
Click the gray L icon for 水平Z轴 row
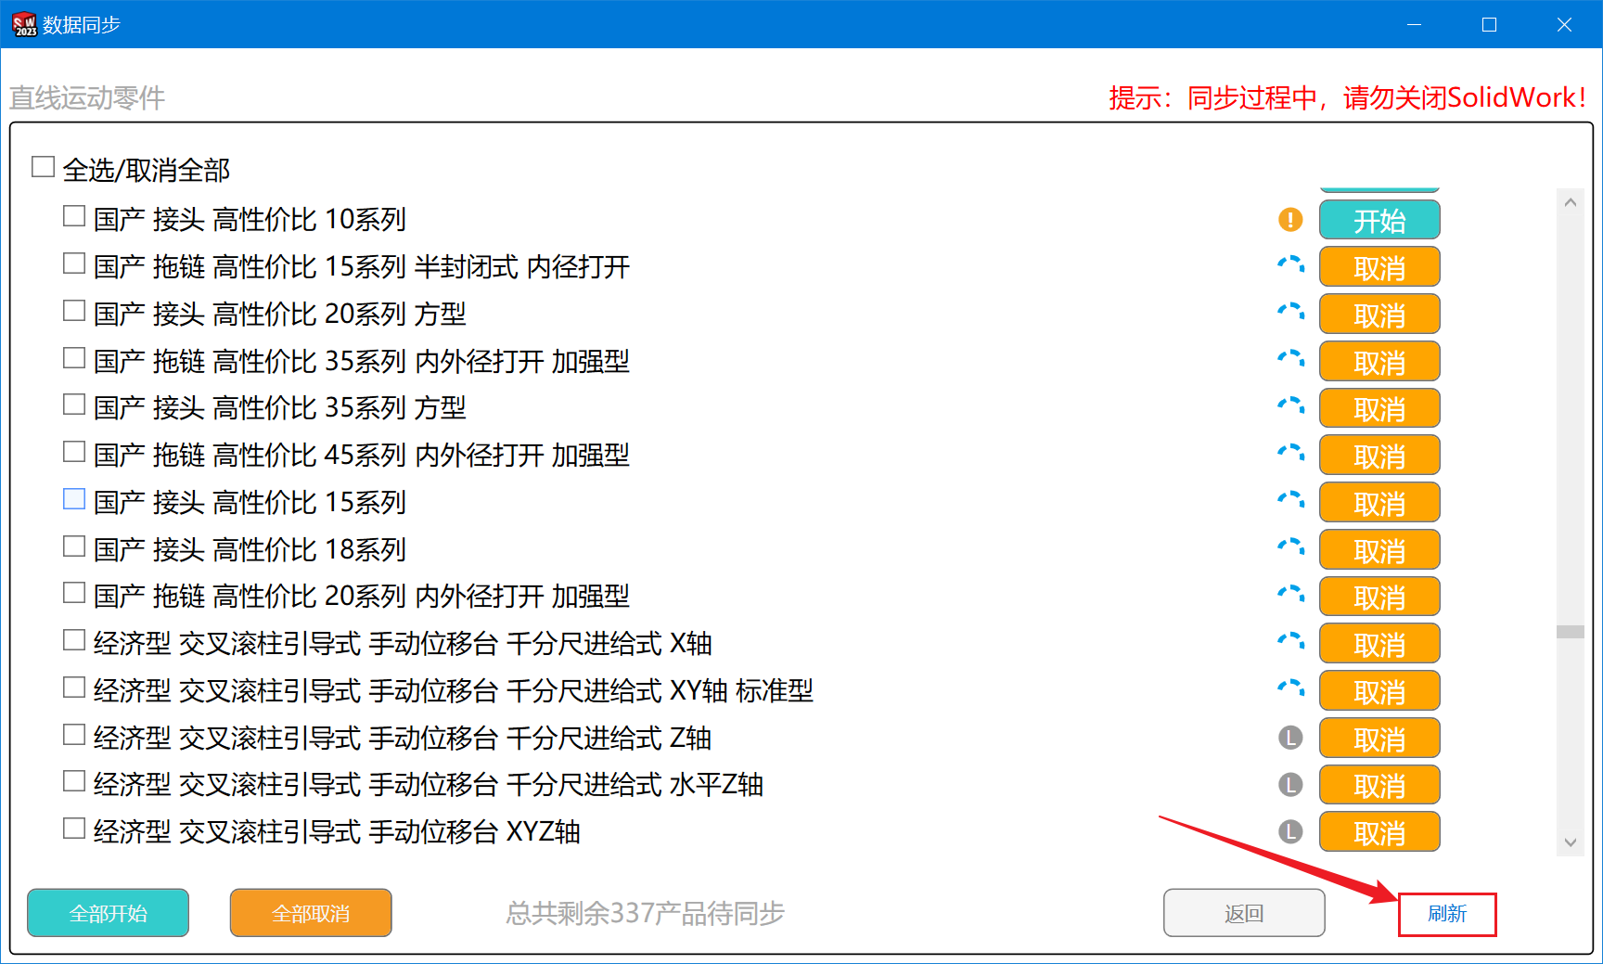pos(1290,786)
